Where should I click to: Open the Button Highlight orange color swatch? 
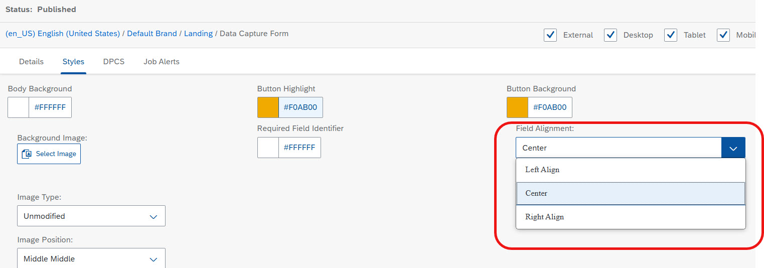[x=268, y=107]
